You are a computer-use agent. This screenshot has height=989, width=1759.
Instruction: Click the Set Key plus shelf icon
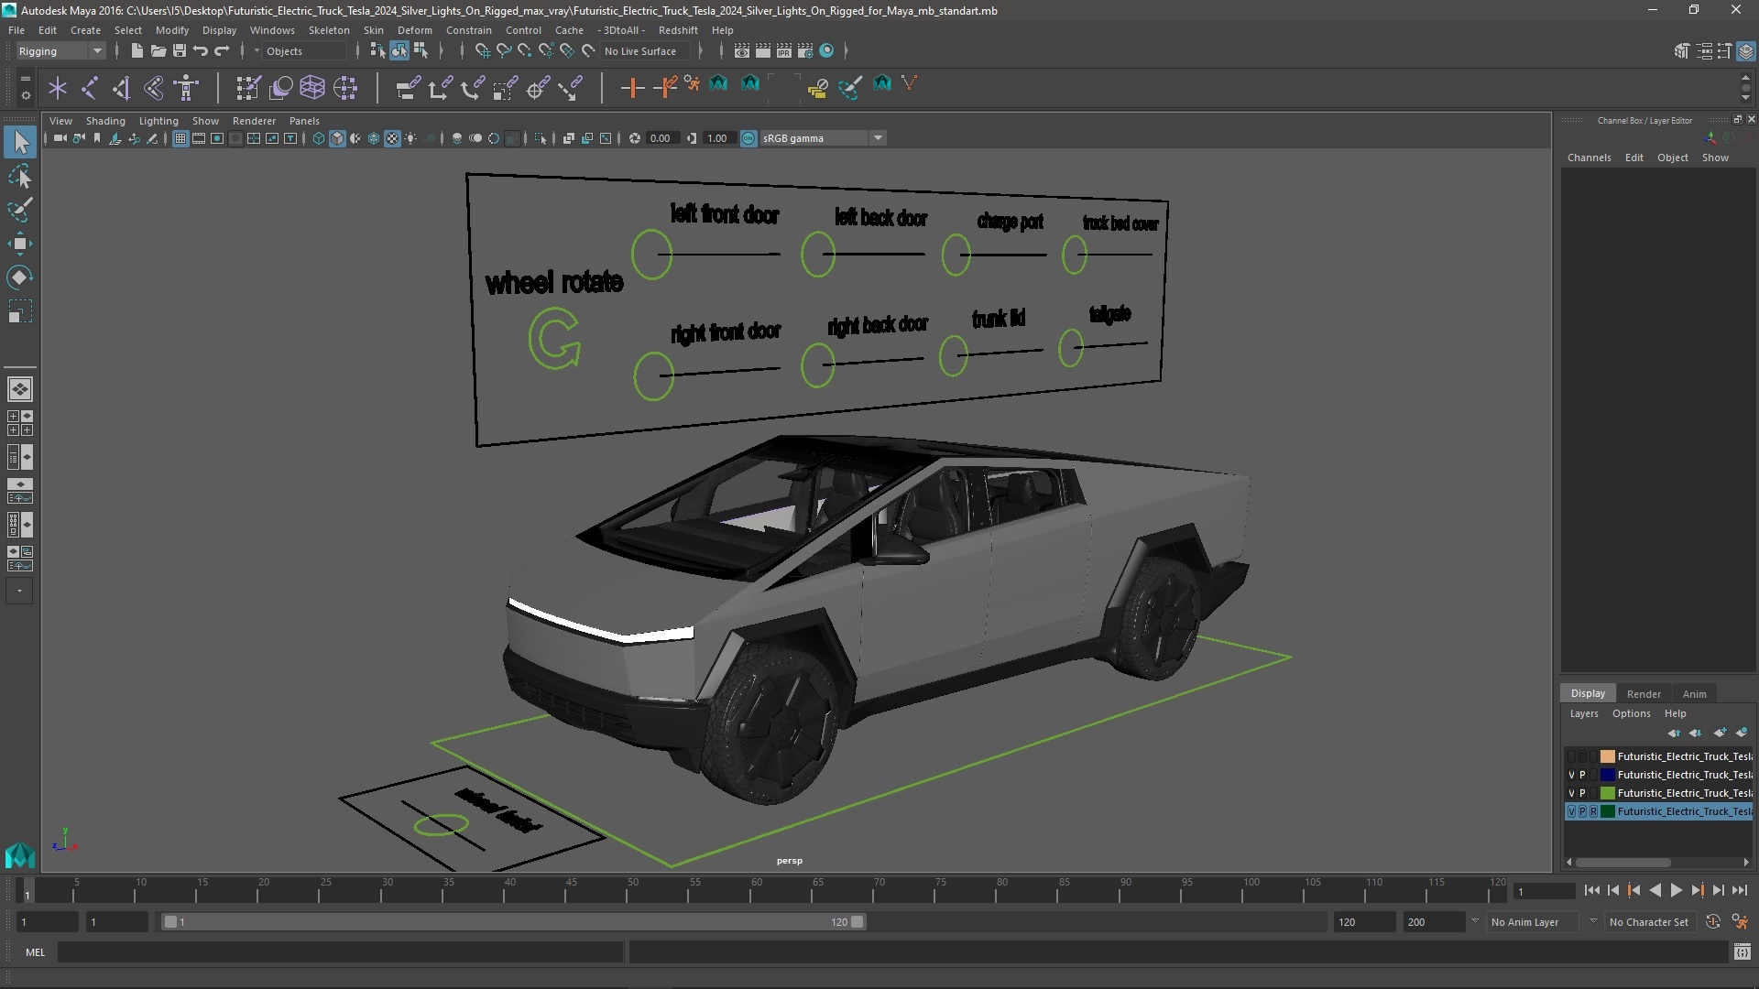[632, 88]
